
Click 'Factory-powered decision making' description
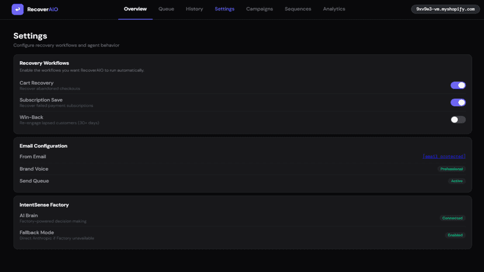[53, 221]
